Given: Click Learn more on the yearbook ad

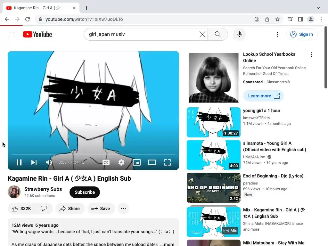Looking at the screenshot, I should 263,96.
